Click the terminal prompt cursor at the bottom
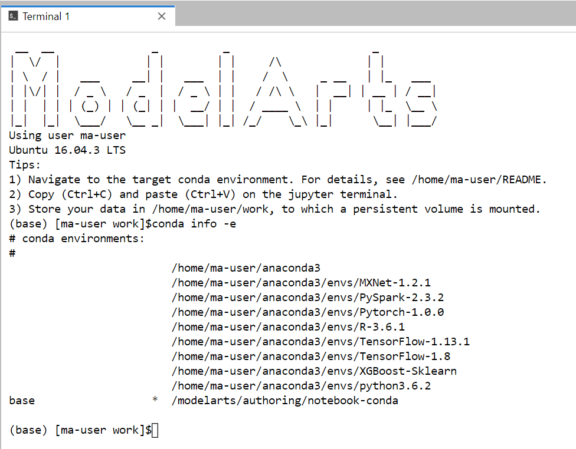576x449 pixels. (x=155, y=430)
